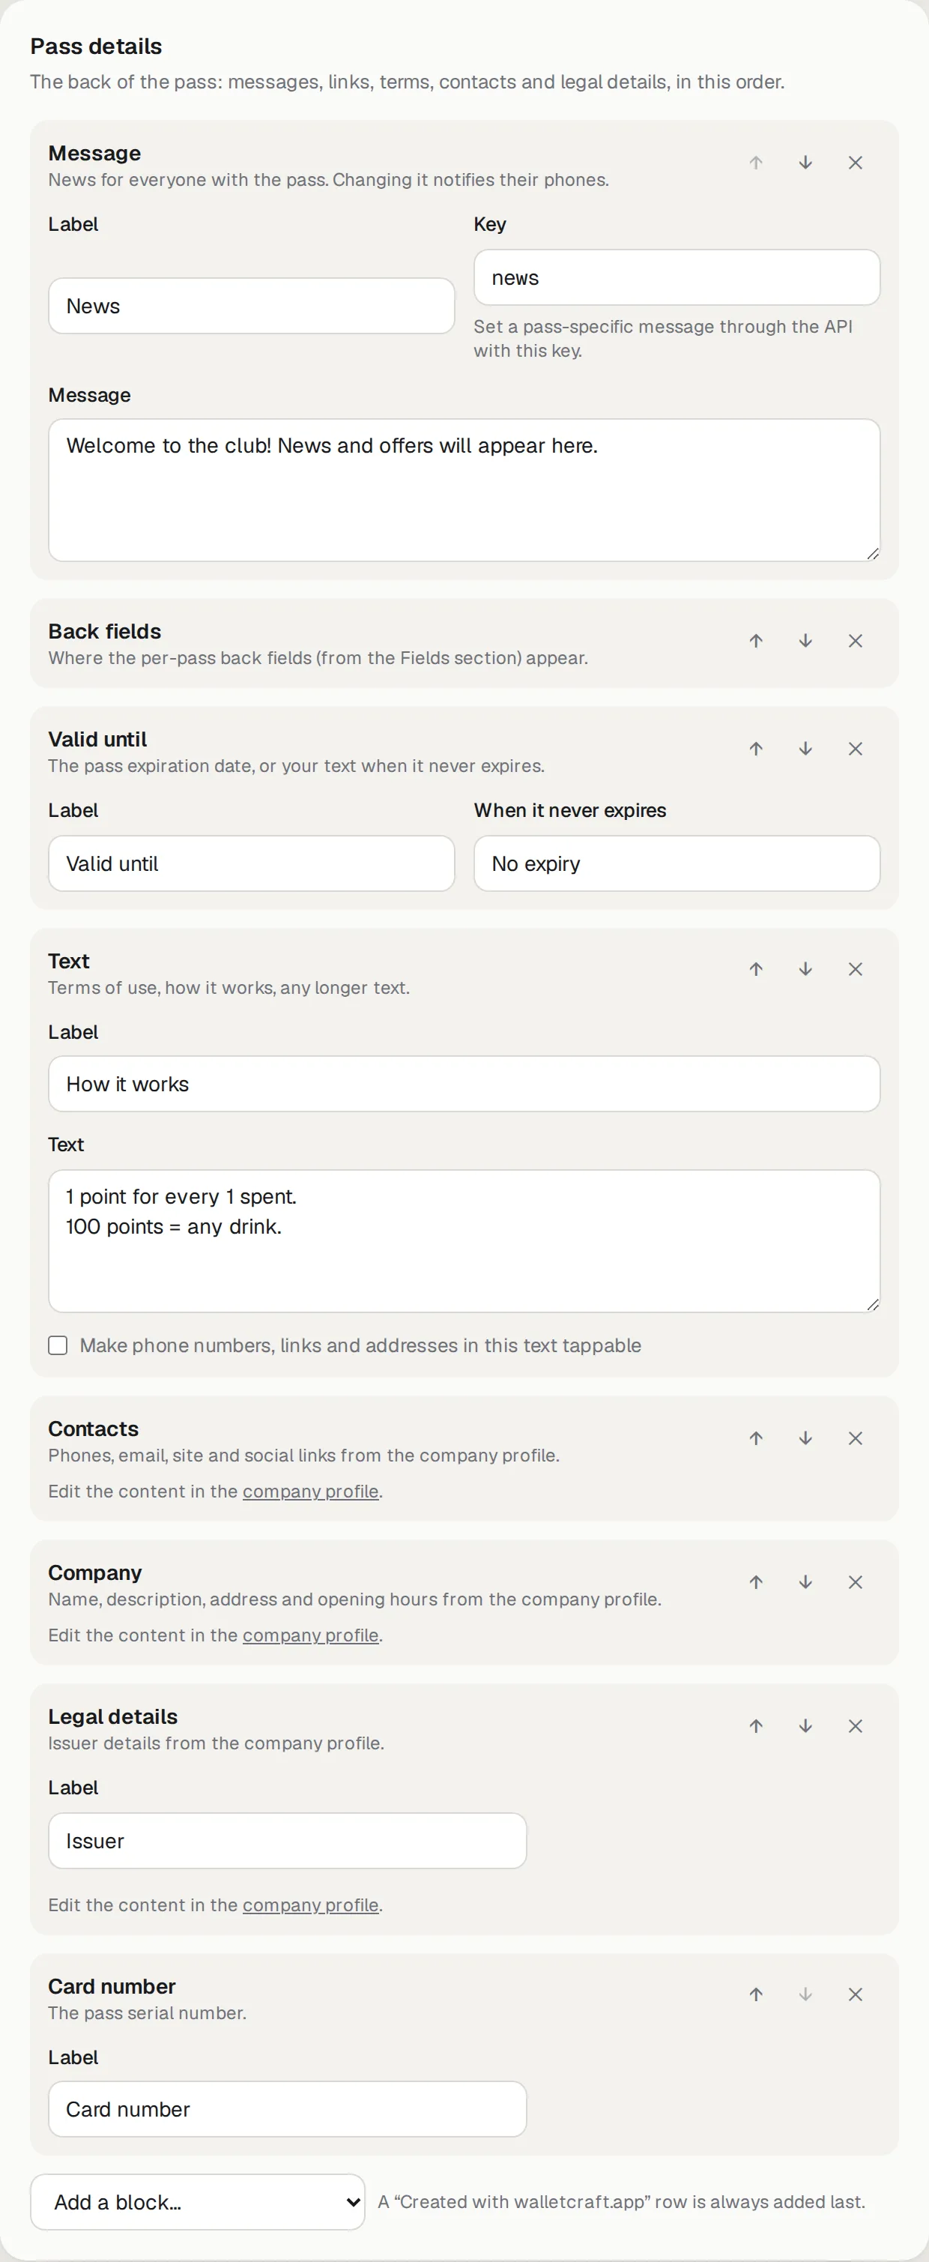Move the Legal details block up
The image size is (929, 2262).
(x=756, y=1726)
